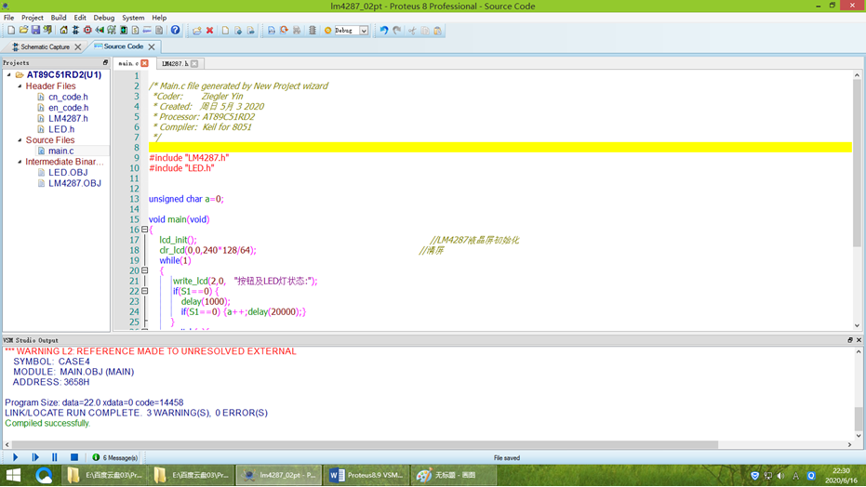Click the system tray volume icon

780,476
